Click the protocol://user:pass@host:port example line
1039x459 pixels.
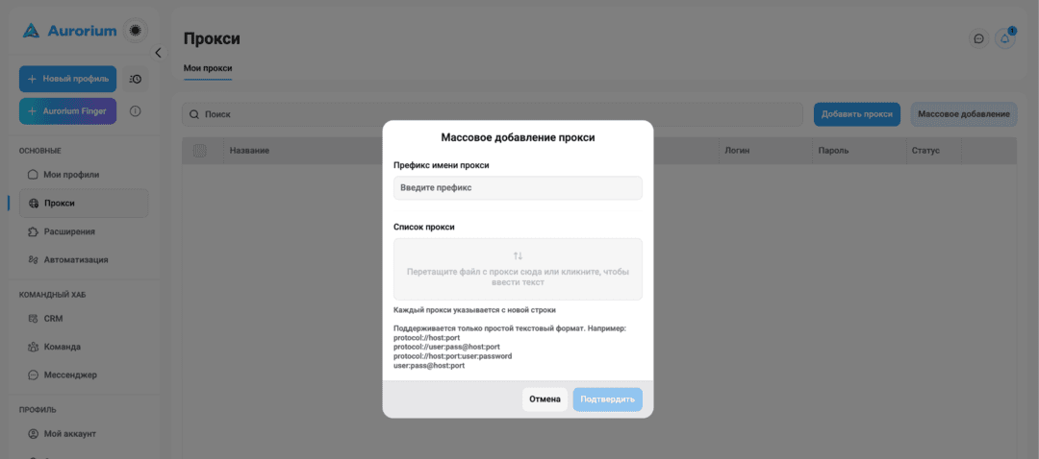tap(446, 347)
